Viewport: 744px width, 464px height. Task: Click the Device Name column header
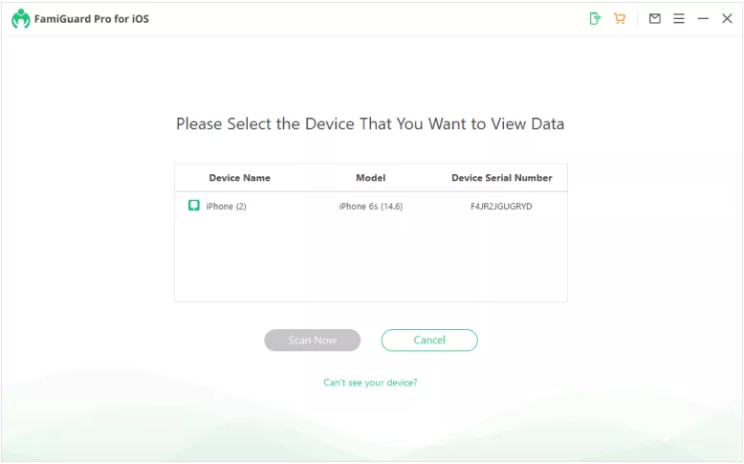239,178
